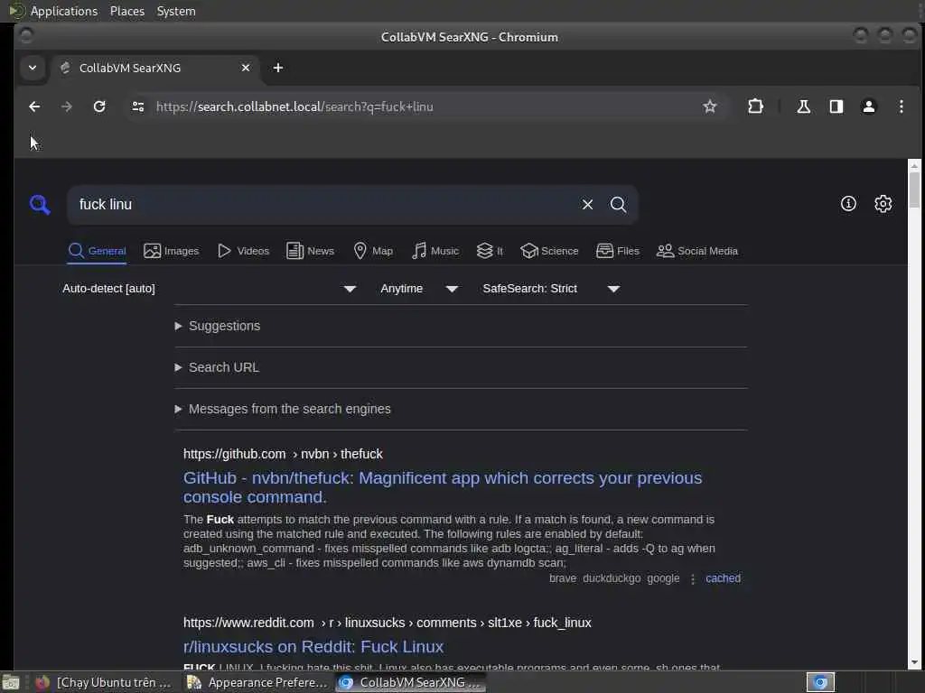Open the SearXNG about info icon

pyautogui.click(x=847, y=204)
